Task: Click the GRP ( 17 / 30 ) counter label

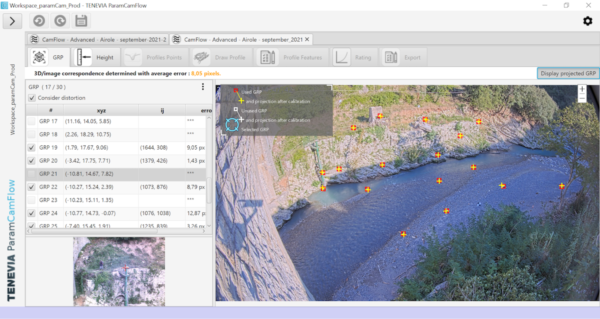Action: (x=47, y=87)
